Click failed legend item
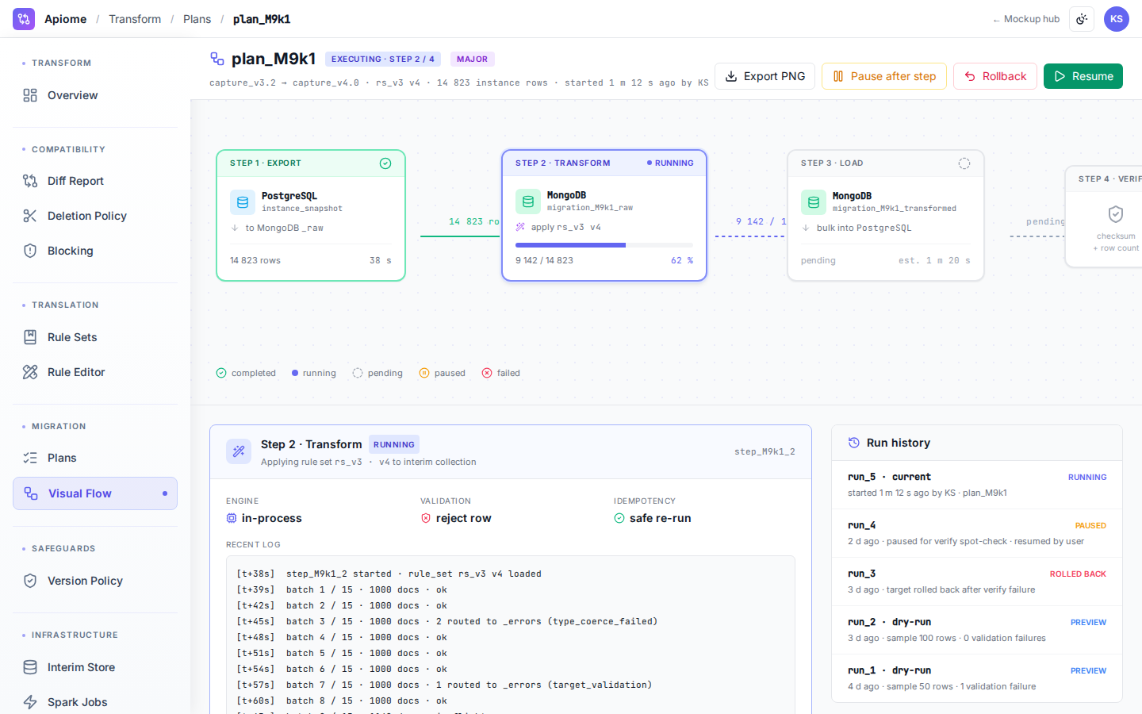 click(x=501, y=373)
